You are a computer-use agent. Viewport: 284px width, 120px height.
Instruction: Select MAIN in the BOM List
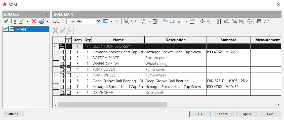pos(21,29)
